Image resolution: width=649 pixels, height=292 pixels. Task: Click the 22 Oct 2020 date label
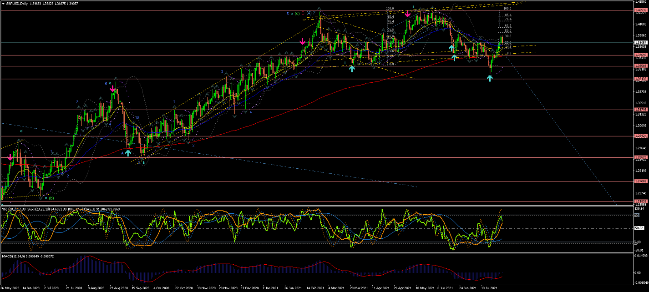[x=184, y=288]
